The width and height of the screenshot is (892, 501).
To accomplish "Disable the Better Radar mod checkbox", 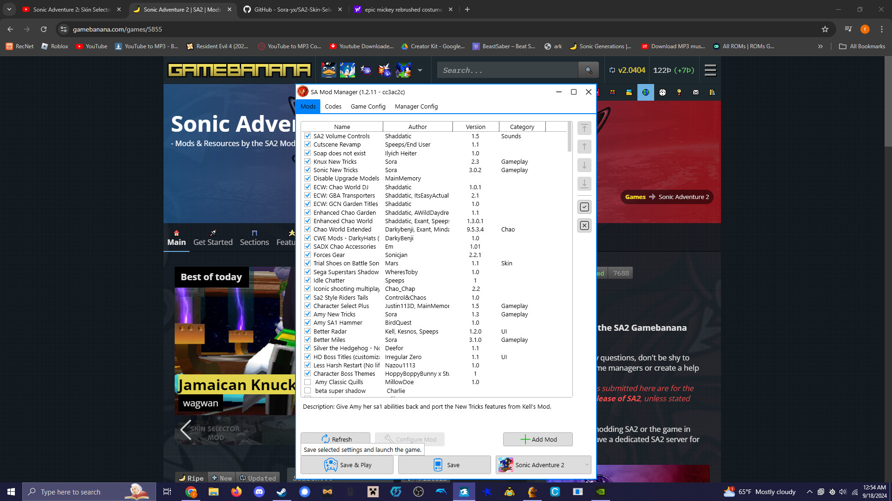I will coord(308,331).
